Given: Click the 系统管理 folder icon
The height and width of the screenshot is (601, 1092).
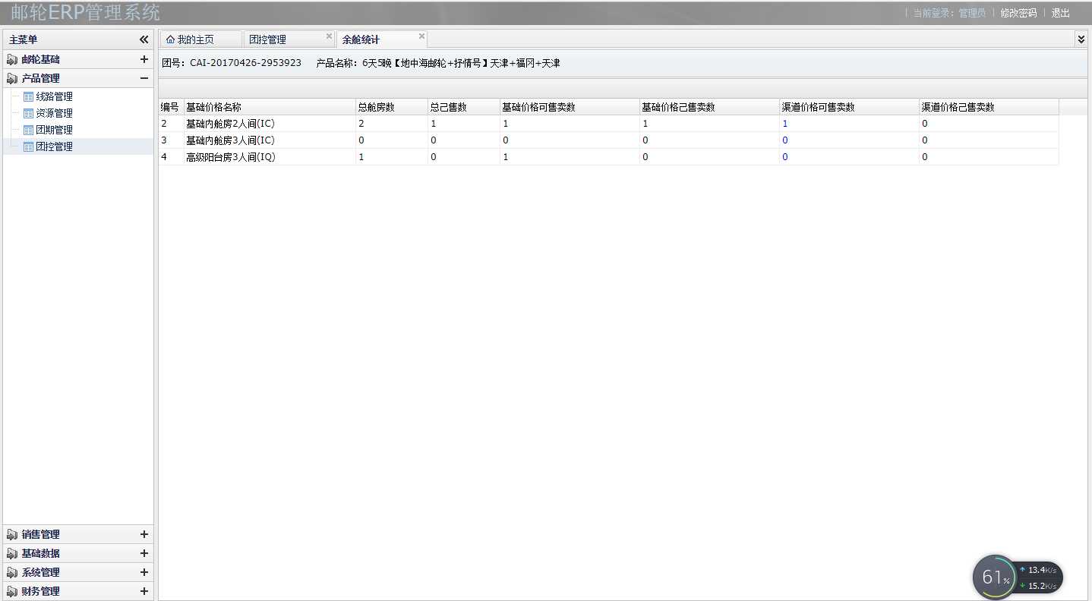Looking at the screenshot, I should [12, 572].
